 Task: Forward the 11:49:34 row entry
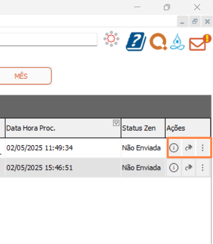pyautogui.click(x=188, y=148)
